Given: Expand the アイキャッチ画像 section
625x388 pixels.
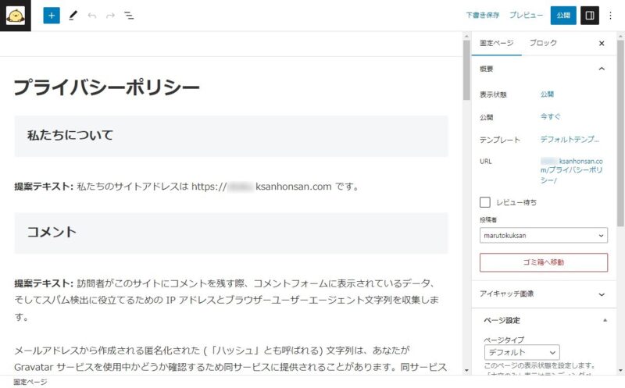Looking at the screenshot, I should pyautogui.click(x=544, y=294).
